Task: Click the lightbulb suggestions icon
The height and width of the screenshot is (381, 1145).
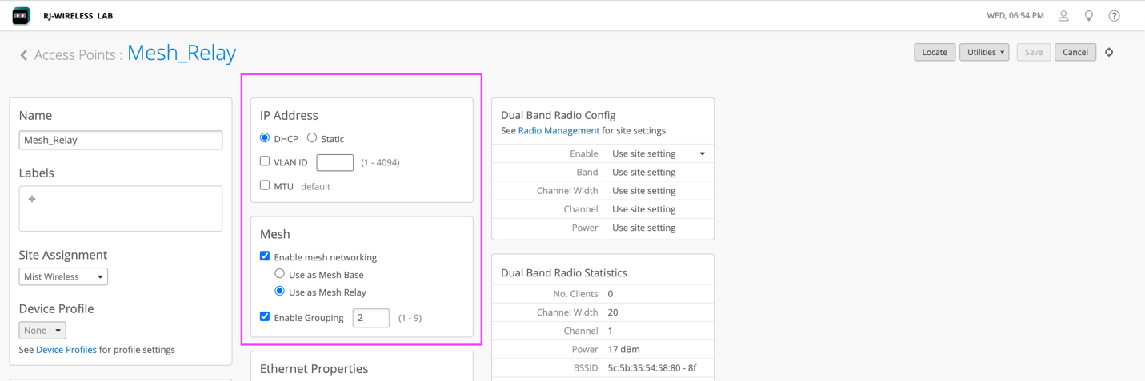Action: (1088, 16)
